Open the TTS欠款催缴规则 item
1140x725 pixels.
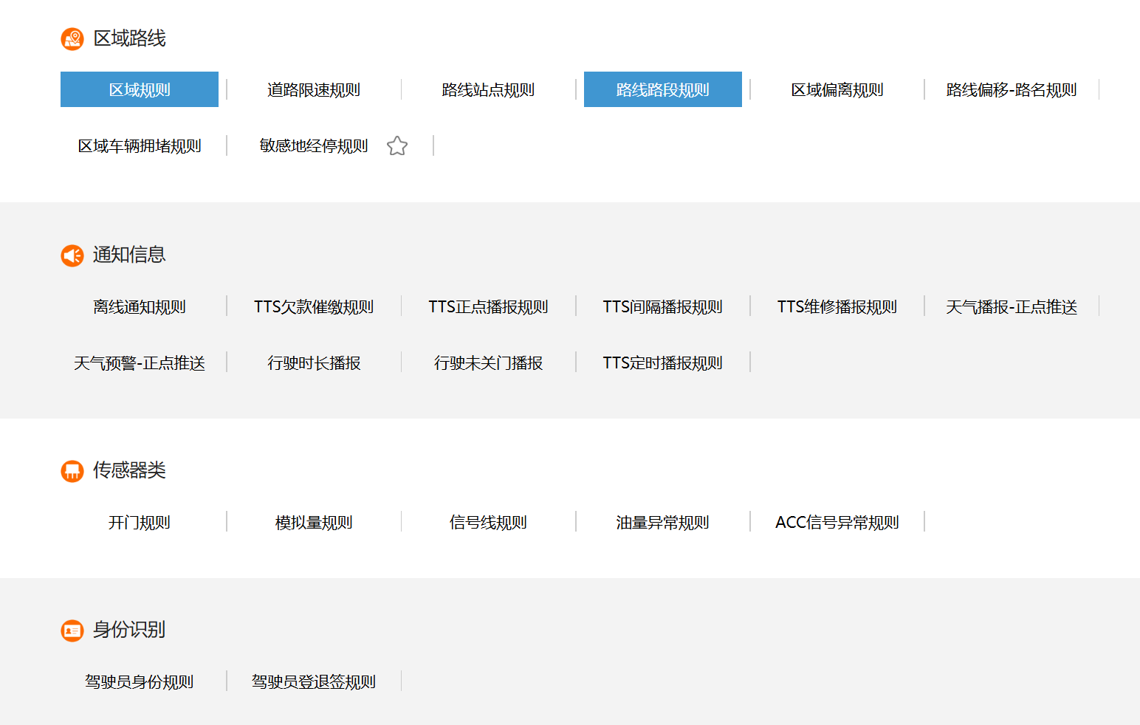pyautogui.click(x=314, y=307)
